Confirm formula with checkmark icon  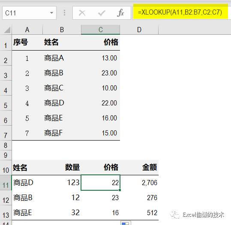[102, 13]
